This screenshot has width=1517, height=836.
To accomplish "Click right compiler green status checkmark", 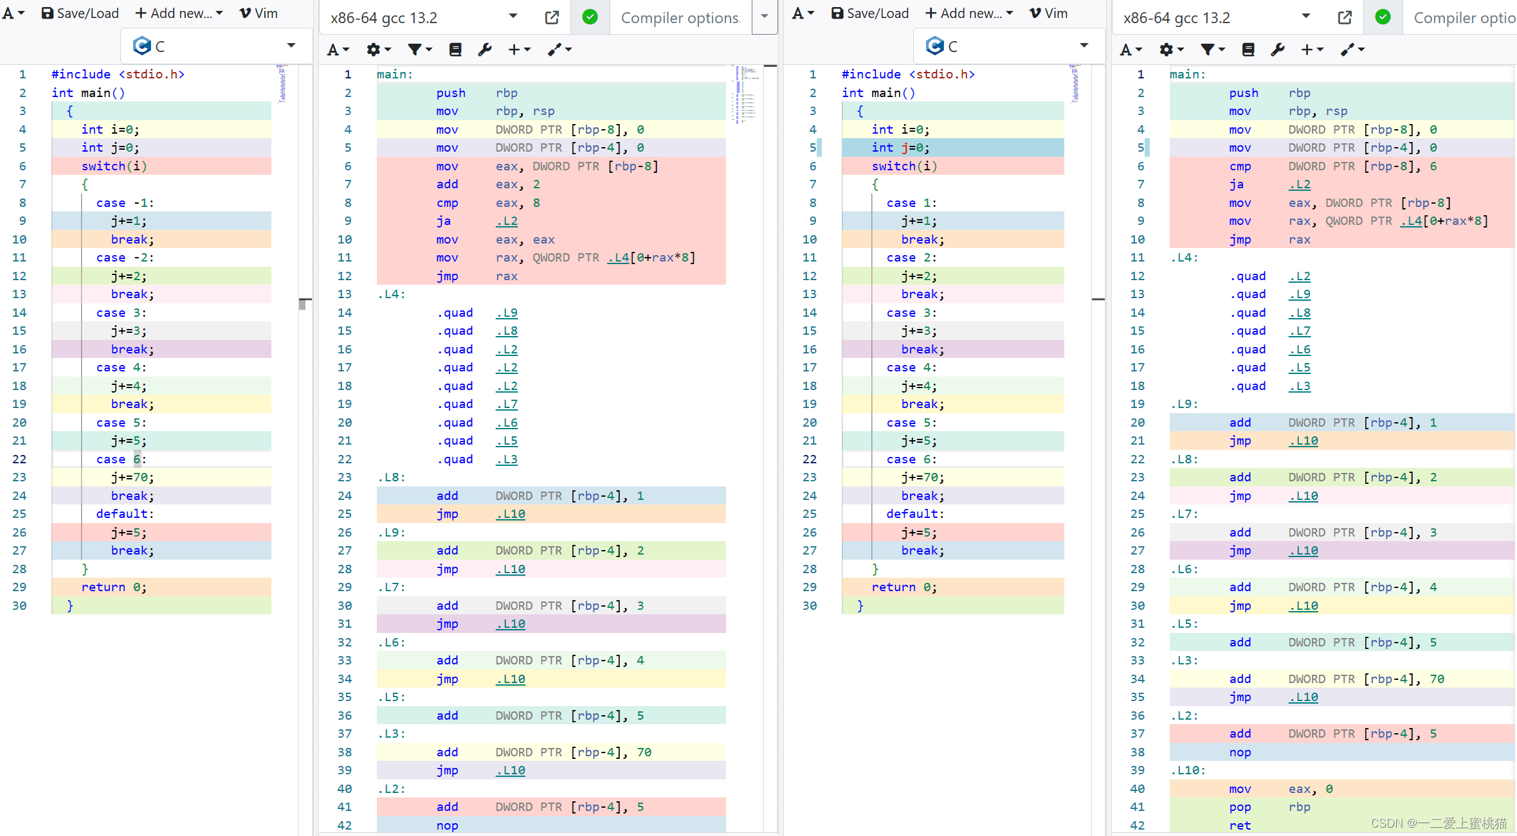I will coord(1383,17).
